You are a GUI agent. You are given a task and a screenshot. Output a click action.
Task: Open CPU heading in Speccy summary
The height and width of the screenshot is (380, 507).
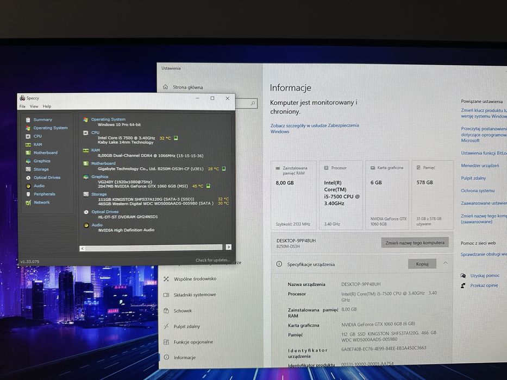(x=96, y=132)
